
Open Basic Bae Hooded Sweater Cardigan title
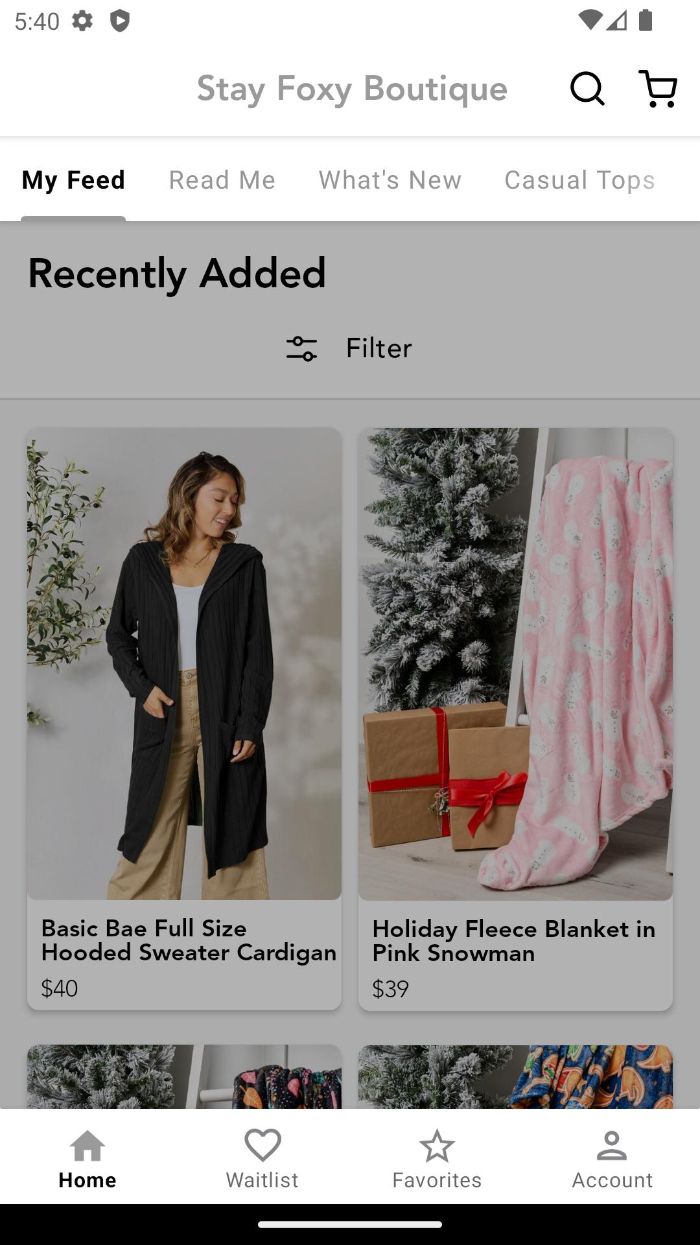click(x=189, y=940)
